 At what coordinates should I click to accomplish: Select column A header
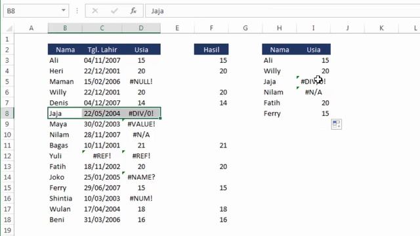pyautogui.click(x=31, y=28)
